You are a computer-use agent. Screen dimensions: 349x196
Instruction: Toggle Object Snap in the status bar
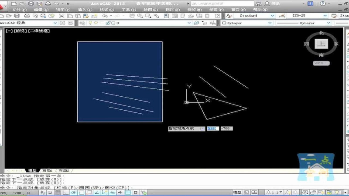point(81,193)
